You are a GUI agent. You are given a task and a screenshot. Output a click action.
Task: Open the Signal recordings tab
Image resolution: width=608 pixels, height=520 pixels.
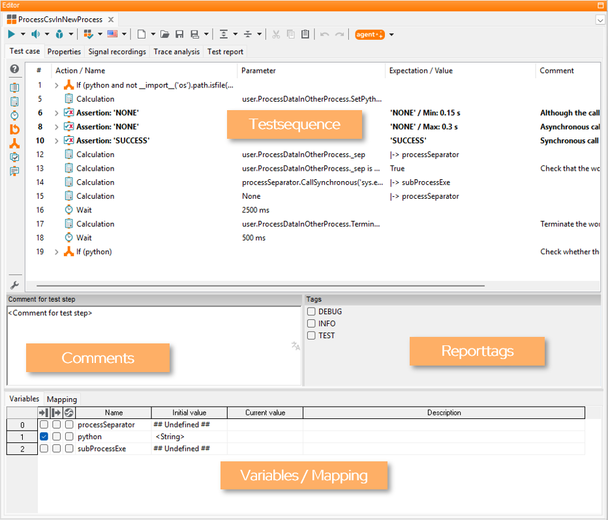point(117,51)
